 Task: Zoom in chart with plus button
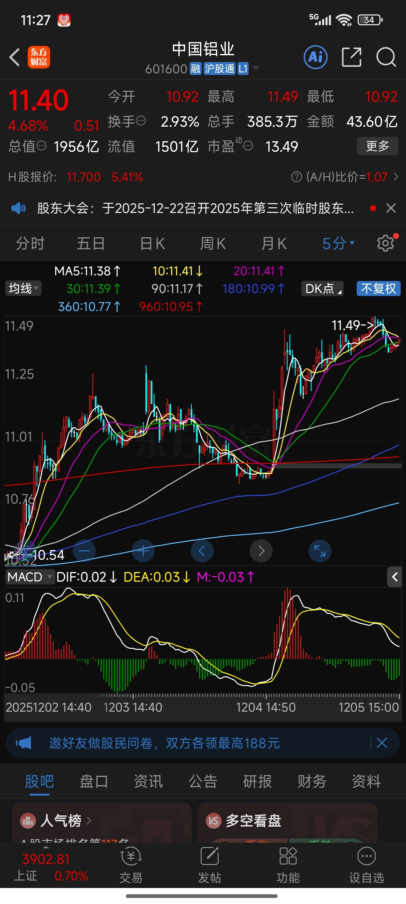(x=143, y=551)
